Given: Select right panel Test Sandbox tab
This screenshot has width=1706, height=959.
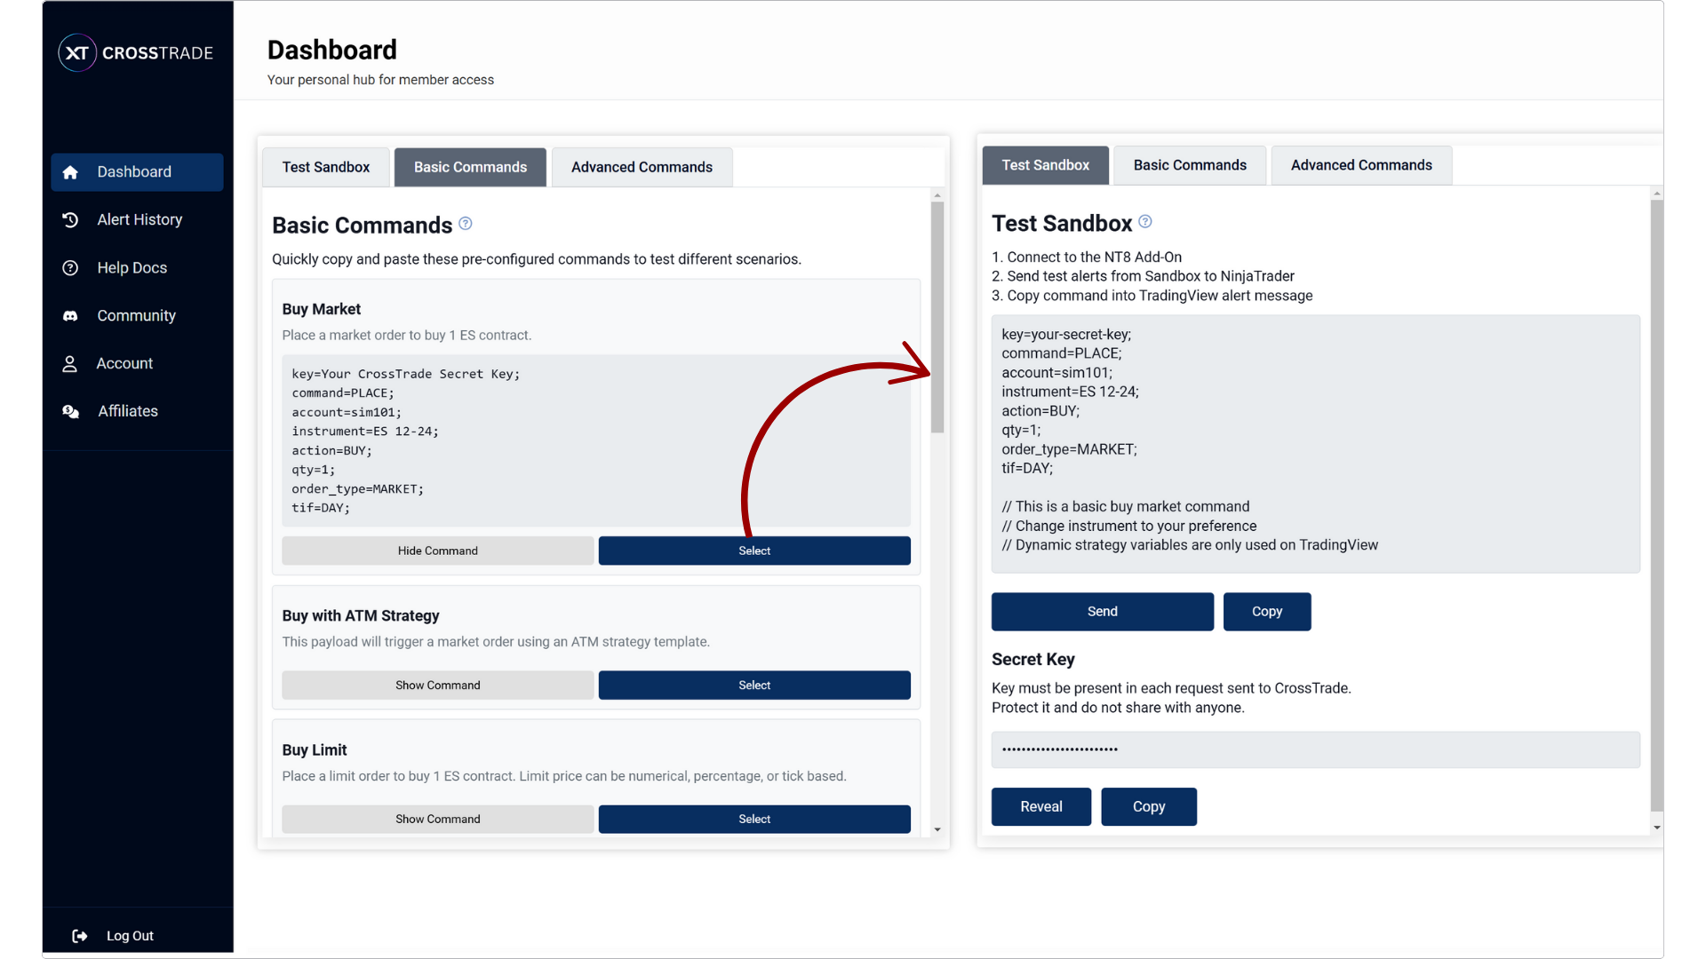Looking at the screenshot, I should click(1045, 165).
